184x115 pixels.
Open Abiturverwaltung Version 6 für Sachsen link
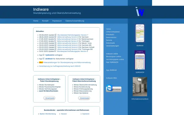point(68,37)
